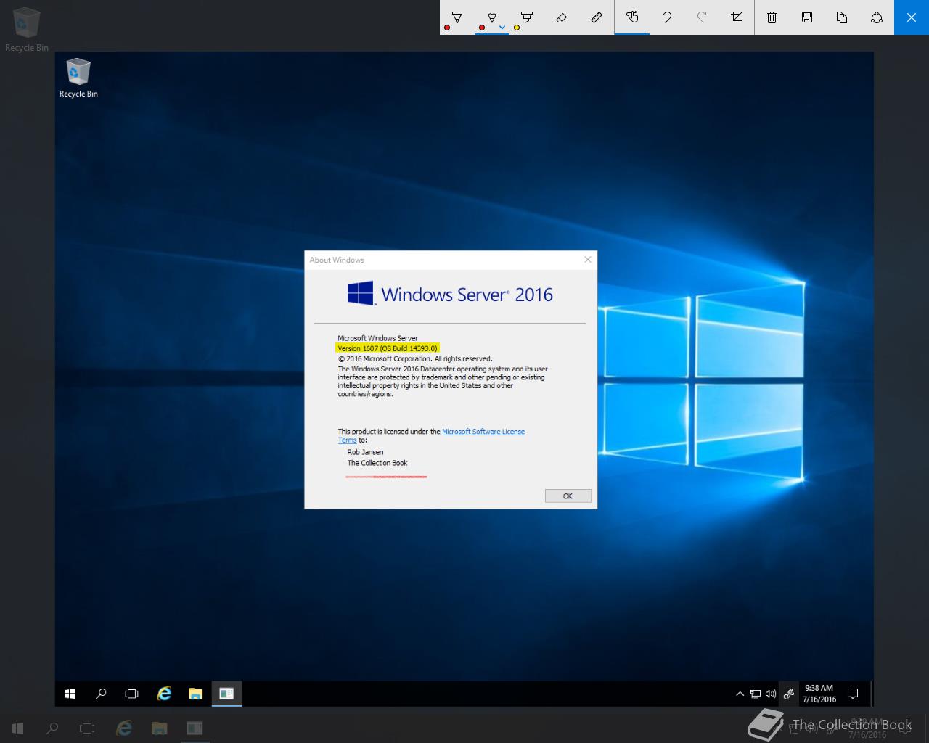Viewport: 929px width, 743px height.
Task: Click the dimmed Recycle Bin in corner
Action: pyautogui.click(x=27, y=30)
